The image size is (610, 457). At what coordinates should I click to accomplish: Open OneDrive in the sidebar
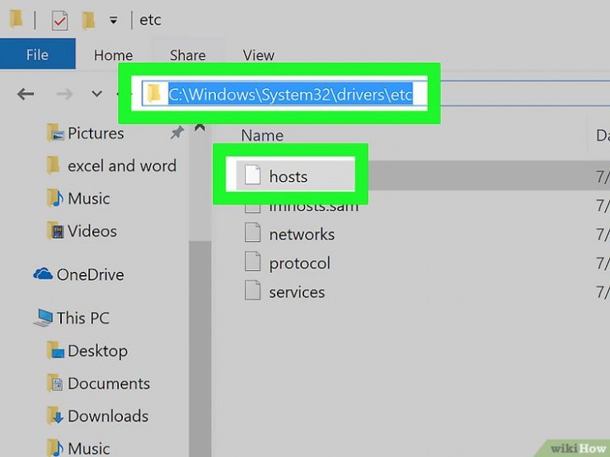90,275
